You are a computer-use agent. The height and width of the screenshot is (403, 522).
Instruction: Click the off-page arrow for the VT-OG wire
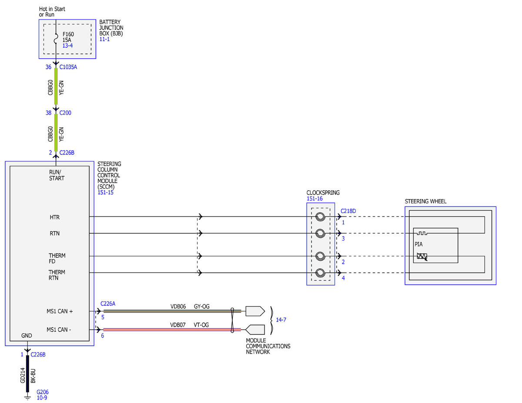255,330
